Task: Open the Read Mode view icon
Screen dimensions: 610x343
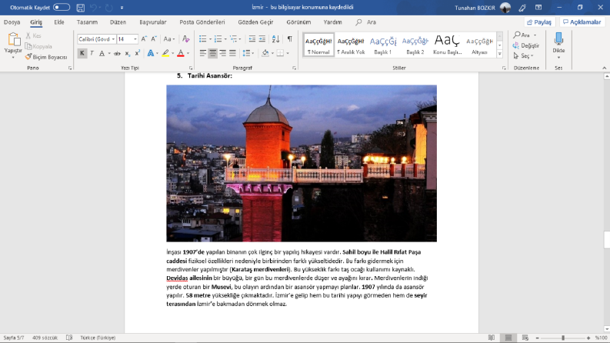Action: click(x=492, y=338)
